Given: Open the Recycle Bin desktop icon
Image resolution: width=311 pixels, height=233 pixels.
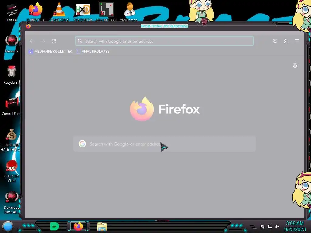Looking at the screenshot, I should click(11, 75).
